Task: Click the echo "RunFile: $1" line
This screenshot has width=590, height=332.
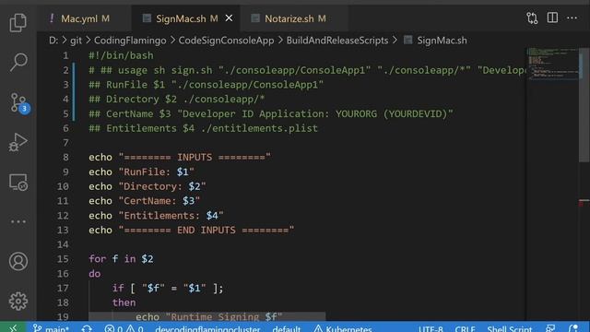Action: [x=141, y=172]
